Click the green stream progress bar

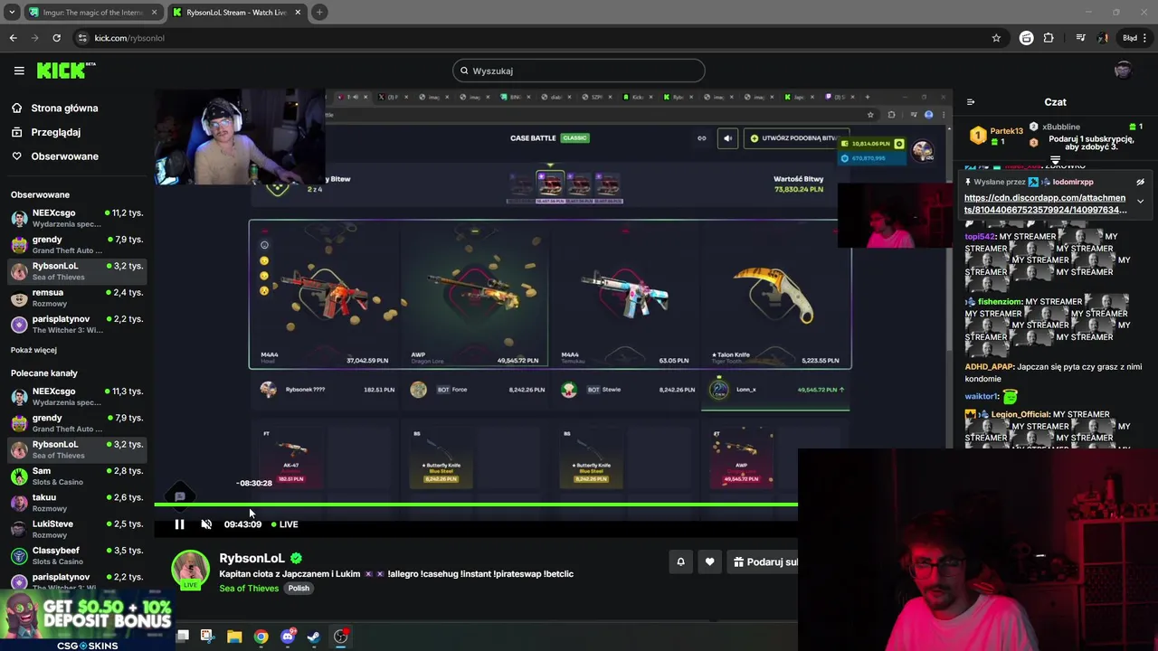coord(476,505)
